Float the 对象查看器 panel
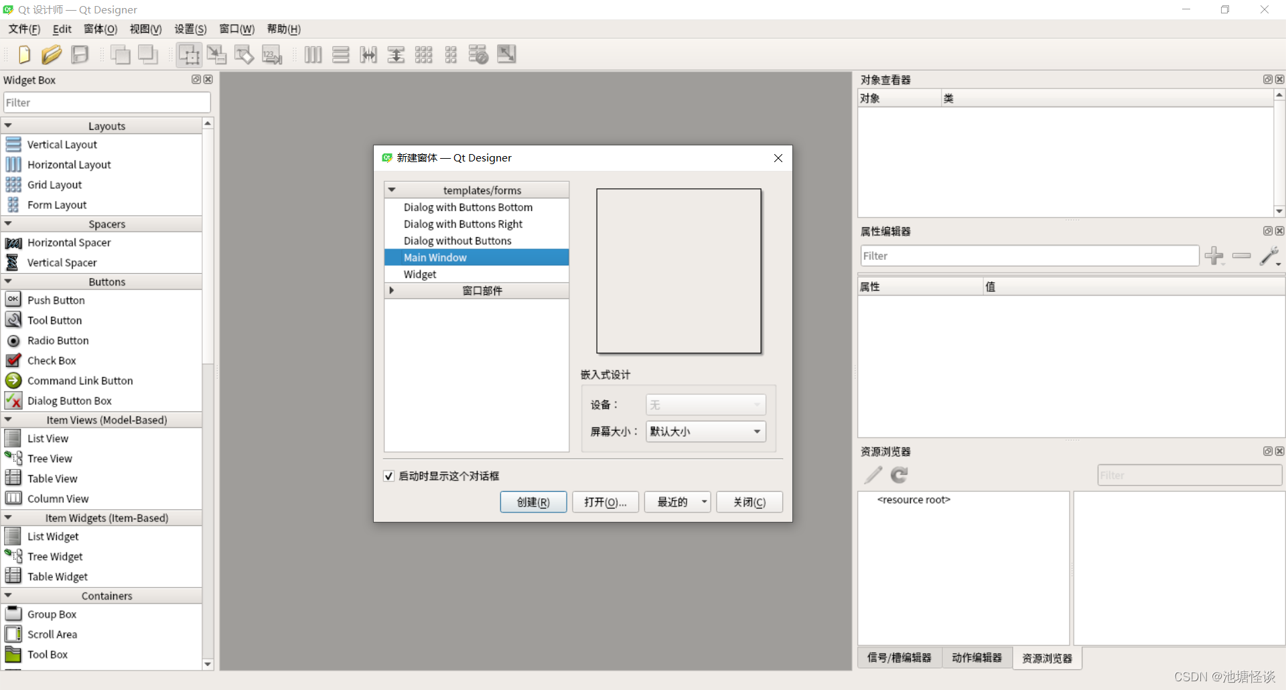This screenshot has width=1286, height=690. [1267, 79]
